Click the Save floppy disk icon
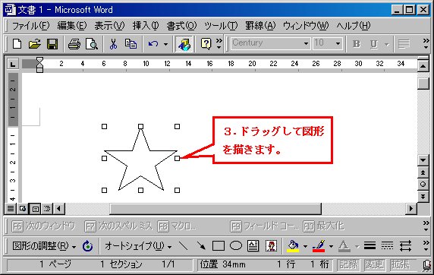434x275 pixels. tap(52, 44)
